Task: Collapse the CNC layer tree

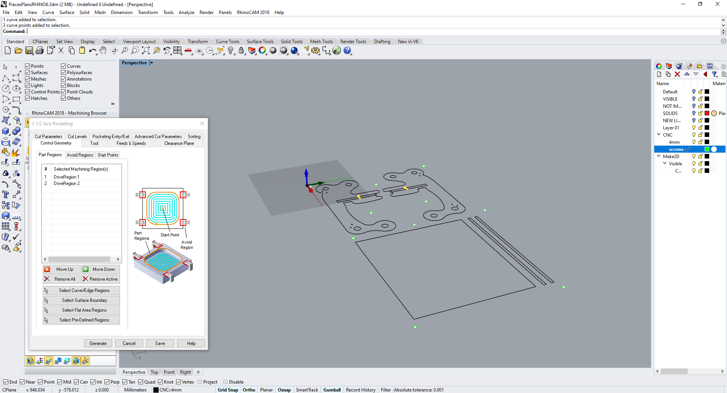Action: point(659,135)
